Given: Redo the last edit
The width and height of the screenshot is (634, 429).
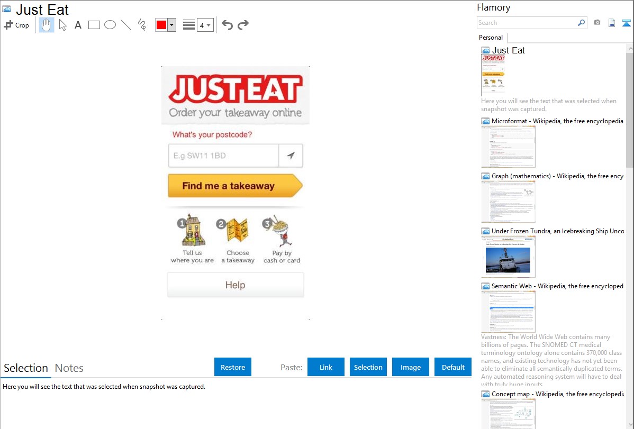Looking at the screenshot, I should coord(243,25).
